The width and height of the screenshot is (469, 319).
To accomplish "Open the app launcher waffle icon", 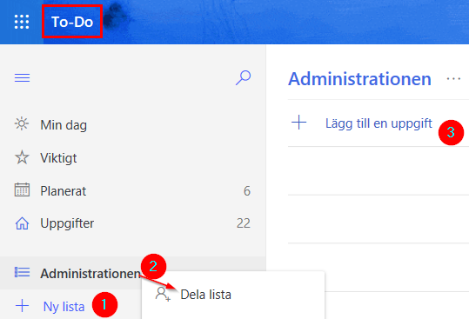I will (22, 22).
